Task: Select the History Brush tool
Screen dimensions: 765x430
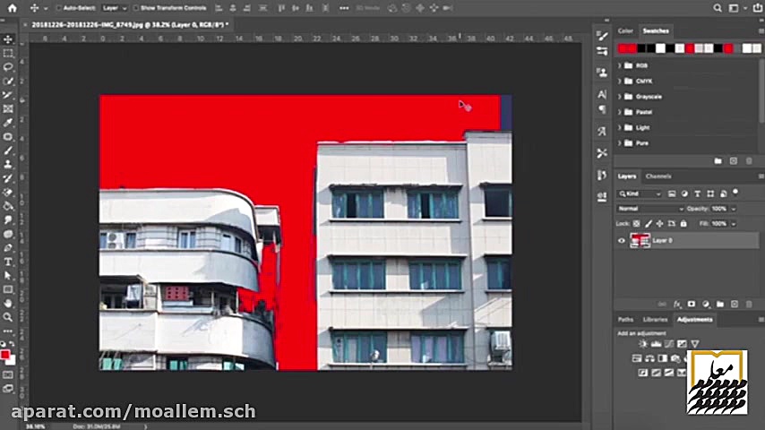Action: click(8, 178)
